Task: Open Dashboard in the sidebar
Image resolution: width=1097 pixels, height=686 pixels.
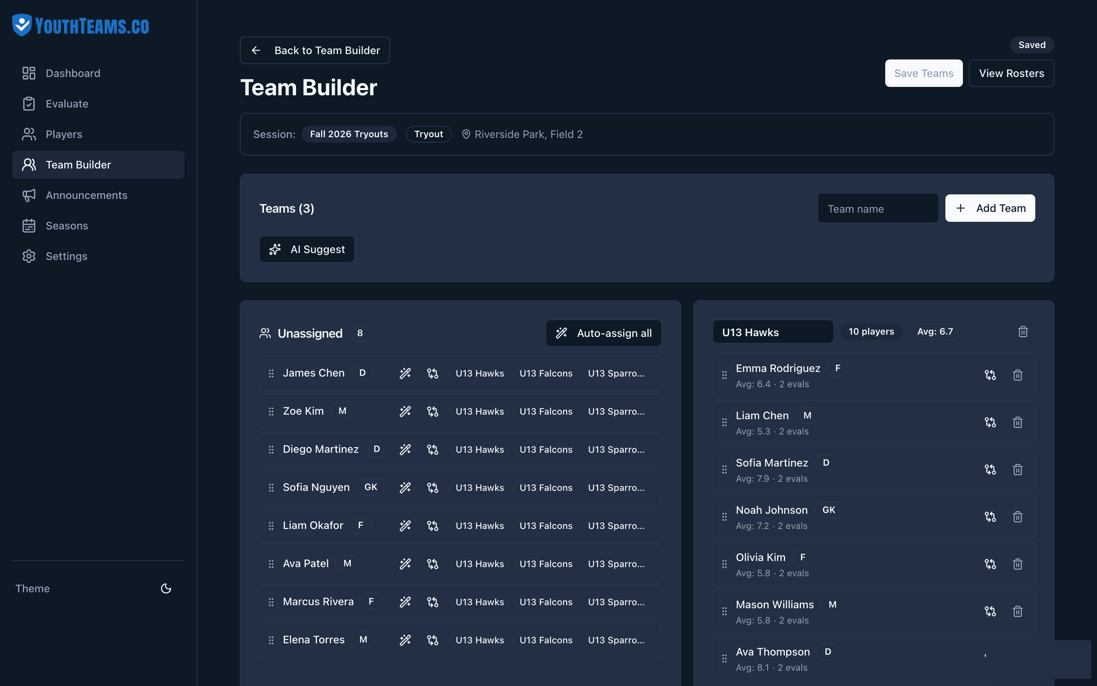Action: [x=98, y=73]
